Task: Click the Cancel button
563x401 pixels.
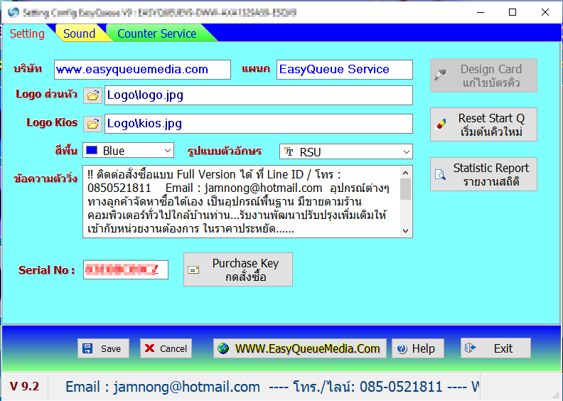Action: click(166, 348)
